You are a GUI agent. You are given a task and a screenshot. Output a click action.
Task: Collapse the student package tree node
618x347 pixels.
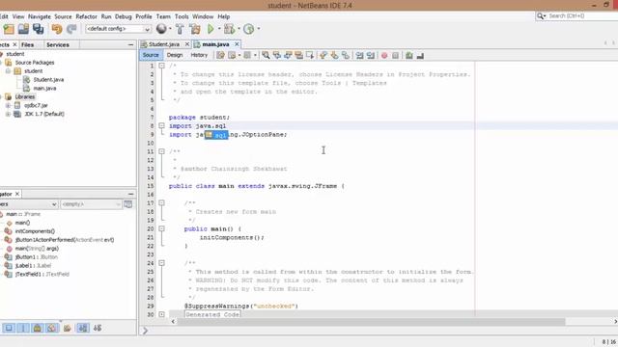coord(8,71)
